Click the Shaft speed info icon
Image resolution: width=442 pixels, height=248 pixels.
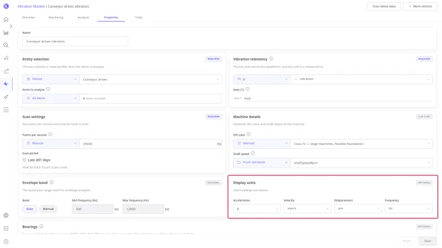pos(252,154)
